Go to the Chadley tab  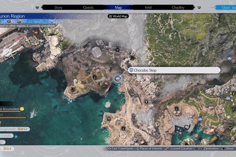(178, 7)
